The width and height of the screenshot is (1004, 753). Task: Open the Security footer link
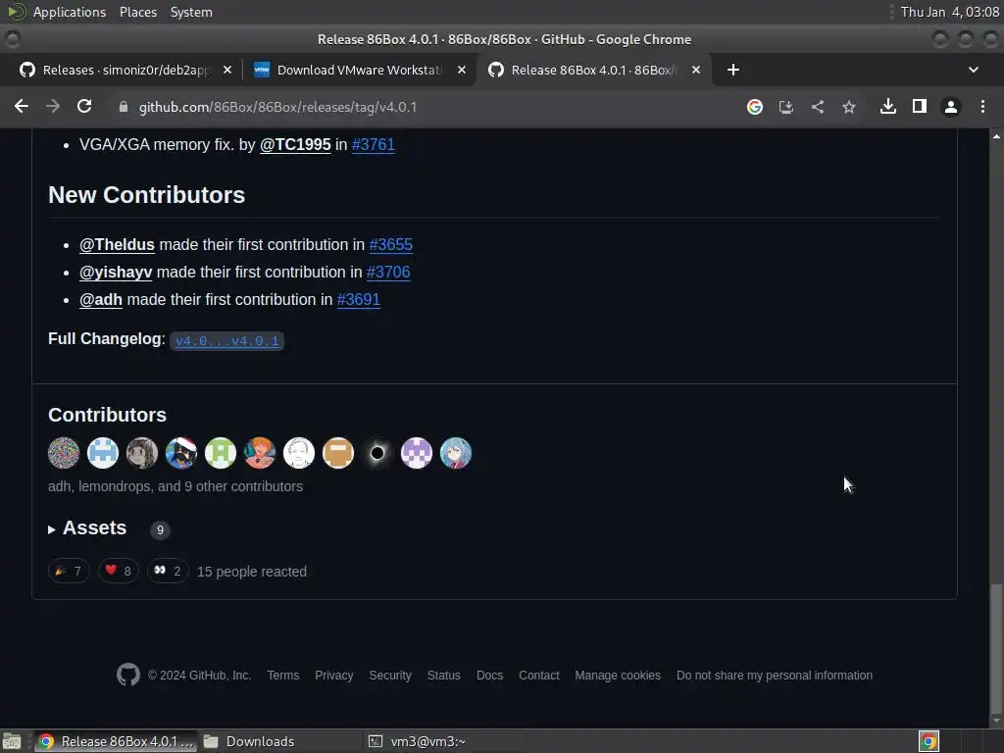tap(390, 676)
